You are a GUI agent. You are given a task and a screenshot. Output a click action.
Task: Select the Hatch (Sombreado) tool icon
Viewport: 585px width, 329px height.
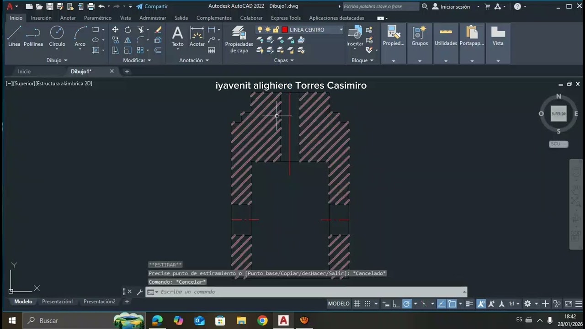(x=96, y=50)
